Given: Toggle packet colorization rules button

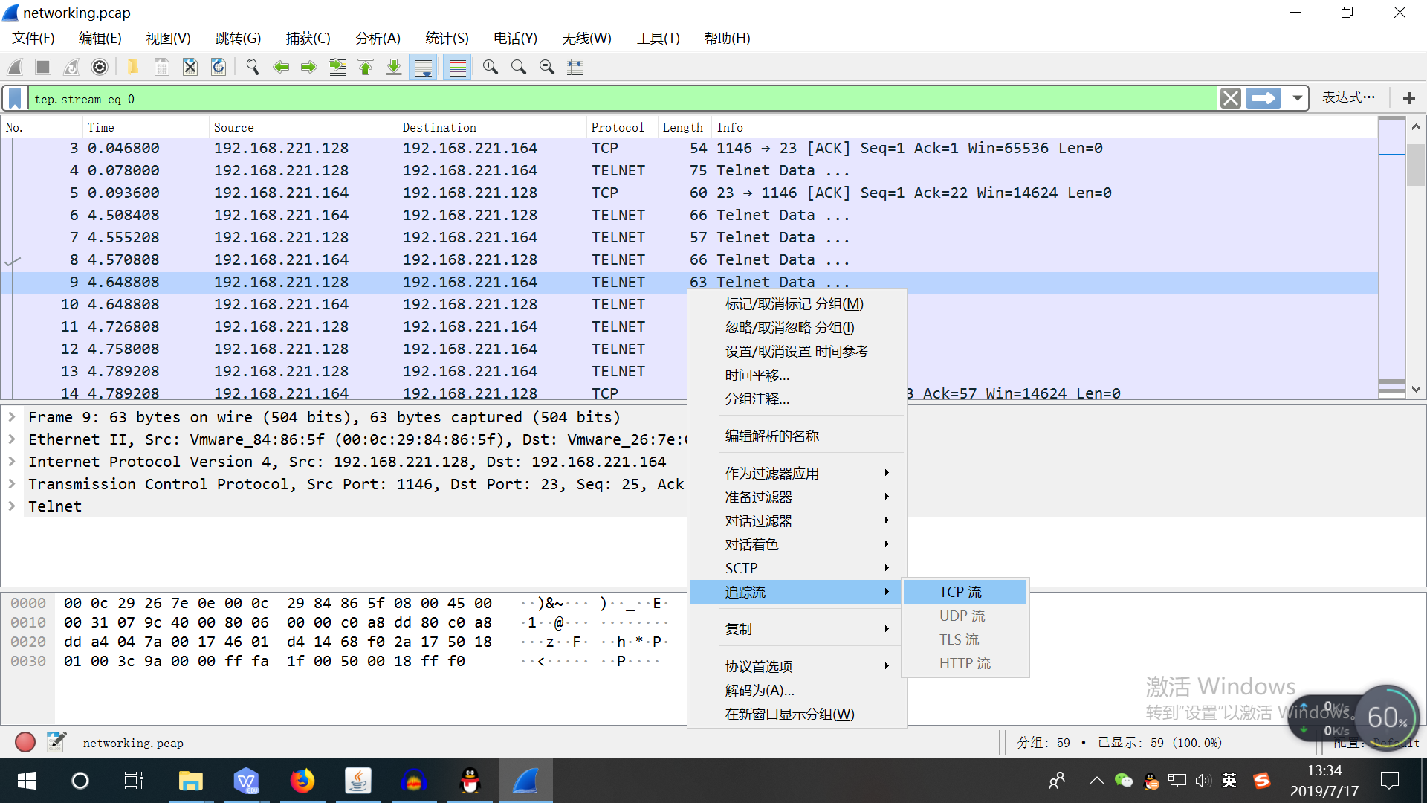Looking at the screenshot, I should point(458,68).
